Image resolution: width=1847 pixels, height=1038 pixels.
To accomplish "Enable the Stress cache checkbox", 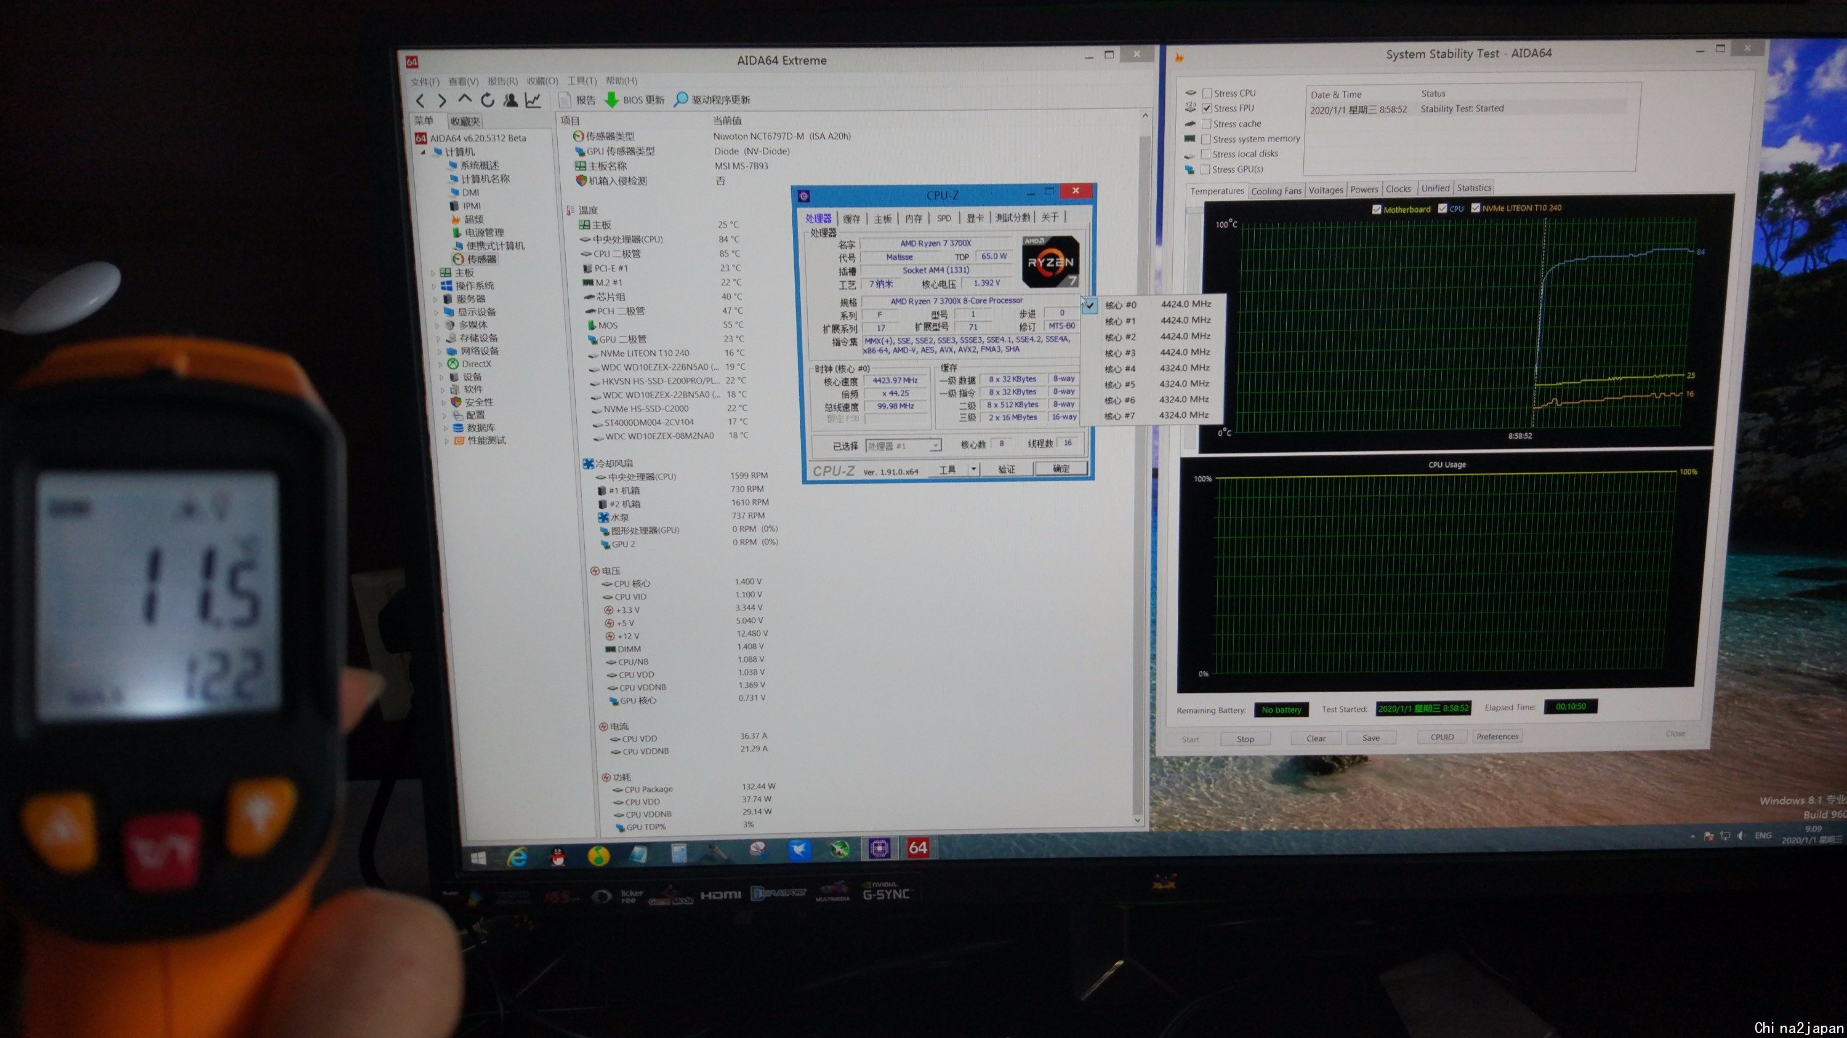I will (1207, 123).
